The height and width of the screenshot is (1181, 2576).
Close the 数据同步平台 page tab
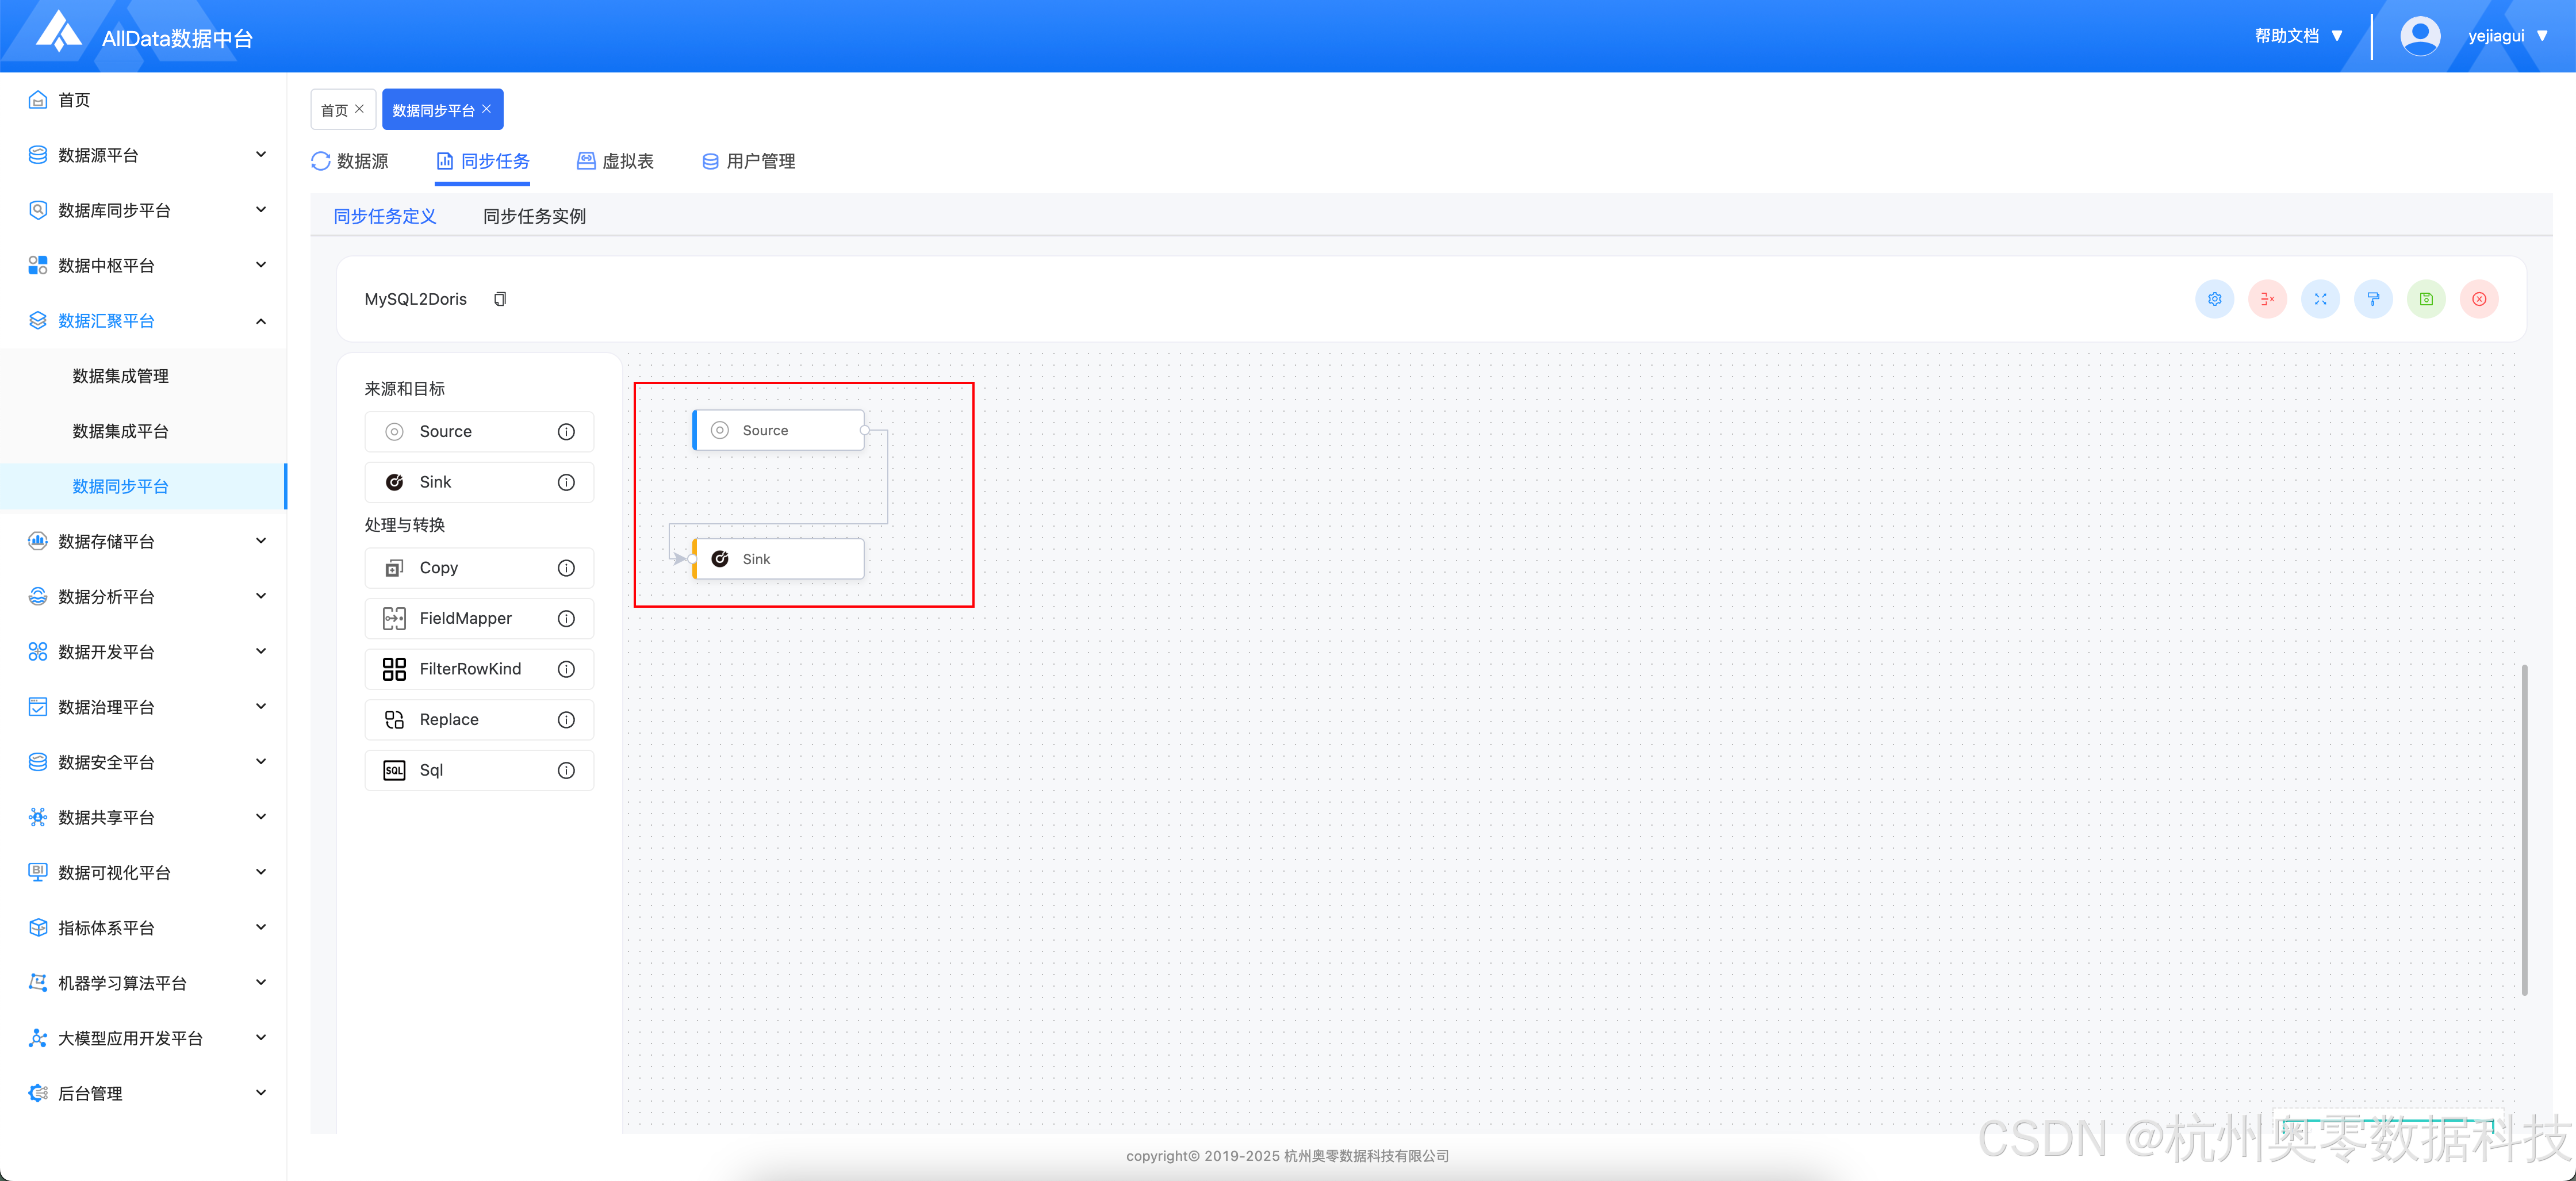tap(487, 109)
